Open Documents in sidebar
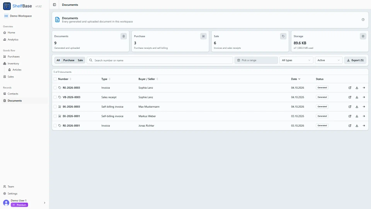Image resolution: width=371 pixels, height=209 pixels. click(x=25, y=101)
